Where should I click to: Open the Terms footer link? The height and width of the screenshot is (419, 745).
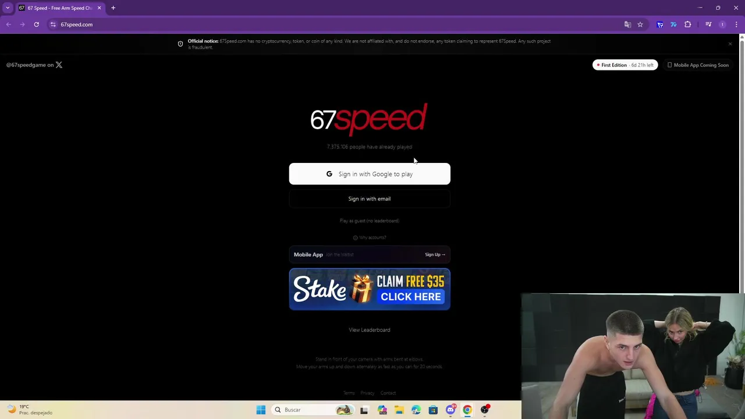[x=349, y=393]
